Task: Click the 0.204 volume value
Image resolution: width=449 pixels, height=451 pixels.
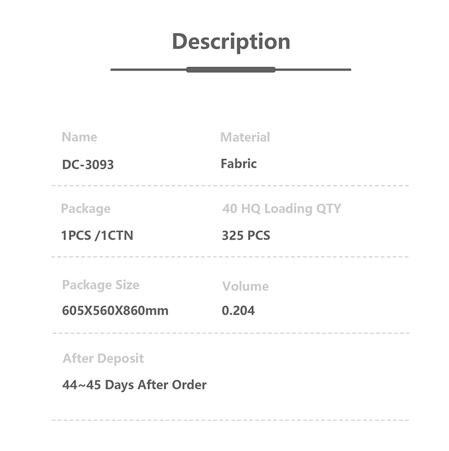Action: pos(238,310)
